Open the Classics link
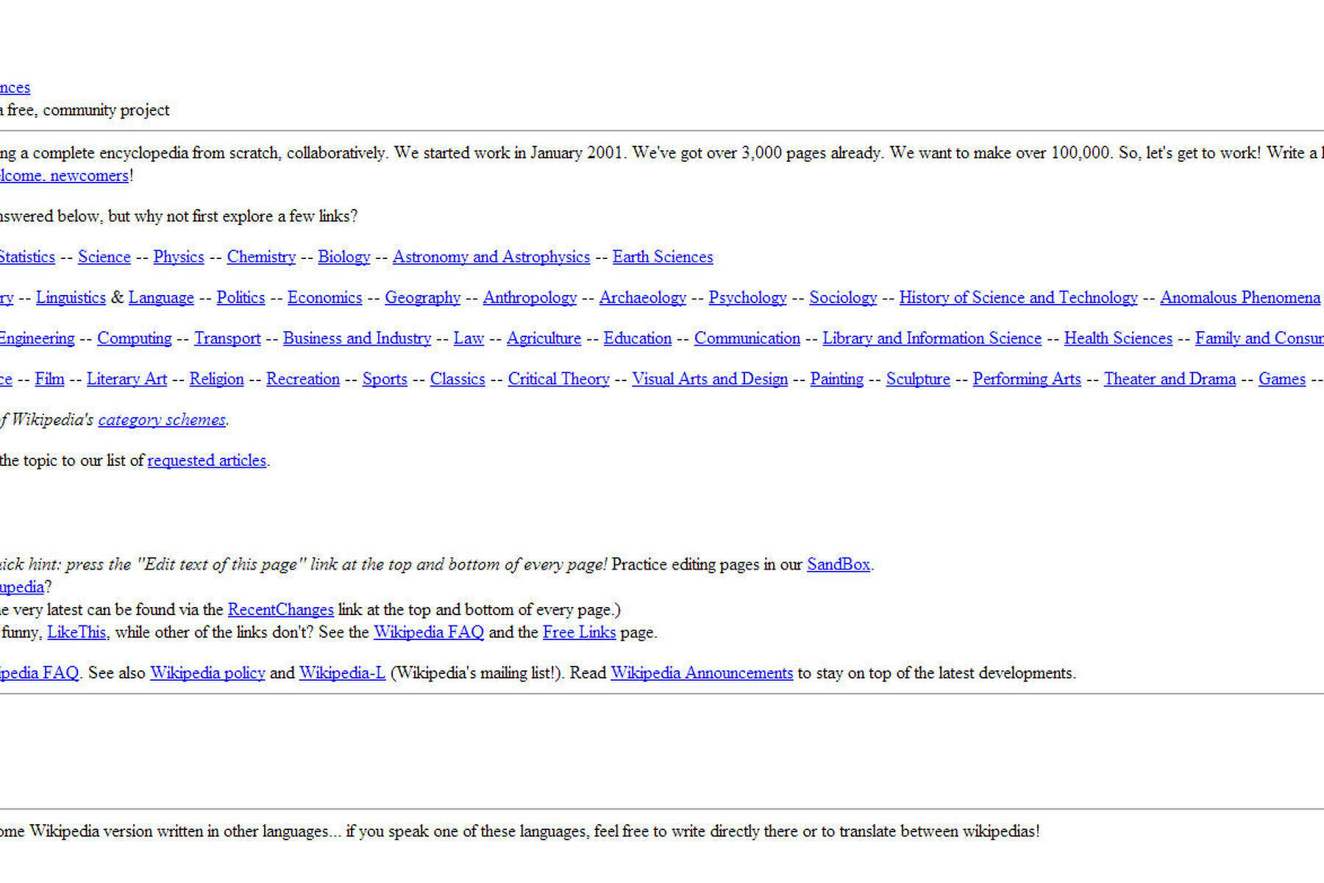The width and height of the screenshot is (1324, 883). 458,379
